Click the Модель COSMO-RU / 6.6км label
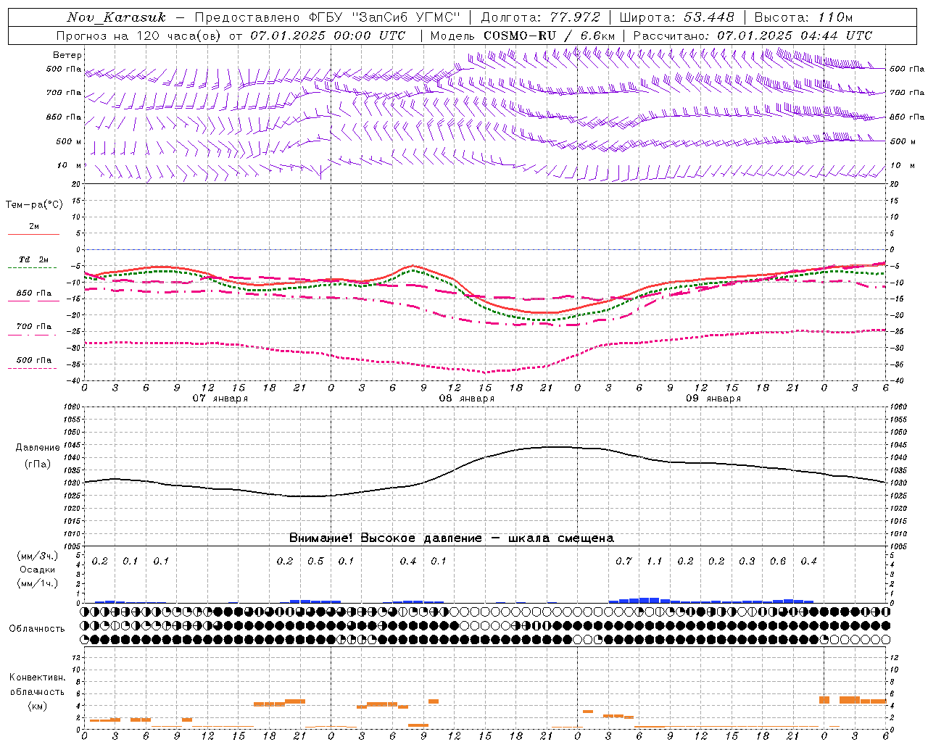Viewport: 928px width, 742px height. pyautogui.click(x=523, y=36)
